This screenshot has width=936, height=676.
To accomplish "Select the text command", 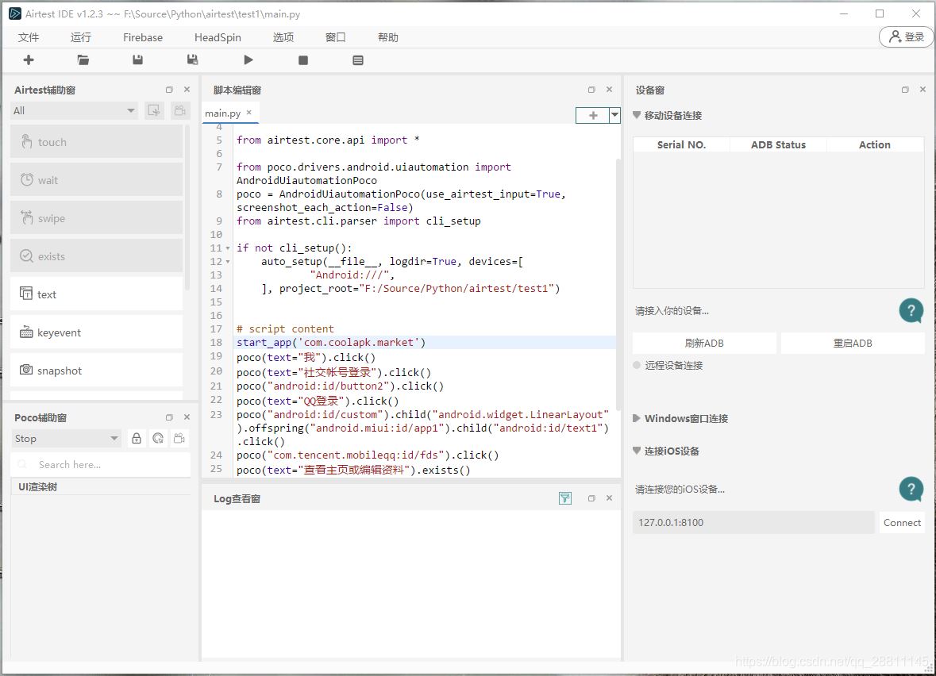I will coord(96,294).
